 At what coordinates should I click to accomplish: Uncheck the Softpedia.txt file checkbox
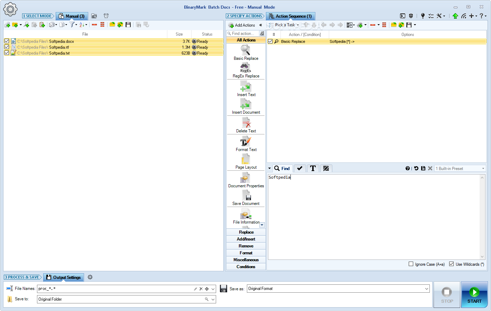point(7,53)
